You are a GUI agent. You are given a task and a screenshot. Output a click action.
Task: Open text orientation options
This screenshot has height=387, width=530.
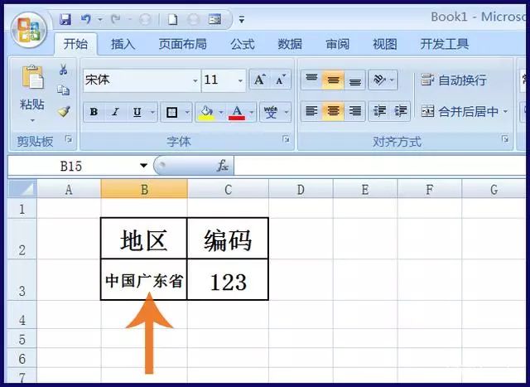[383, 80]
